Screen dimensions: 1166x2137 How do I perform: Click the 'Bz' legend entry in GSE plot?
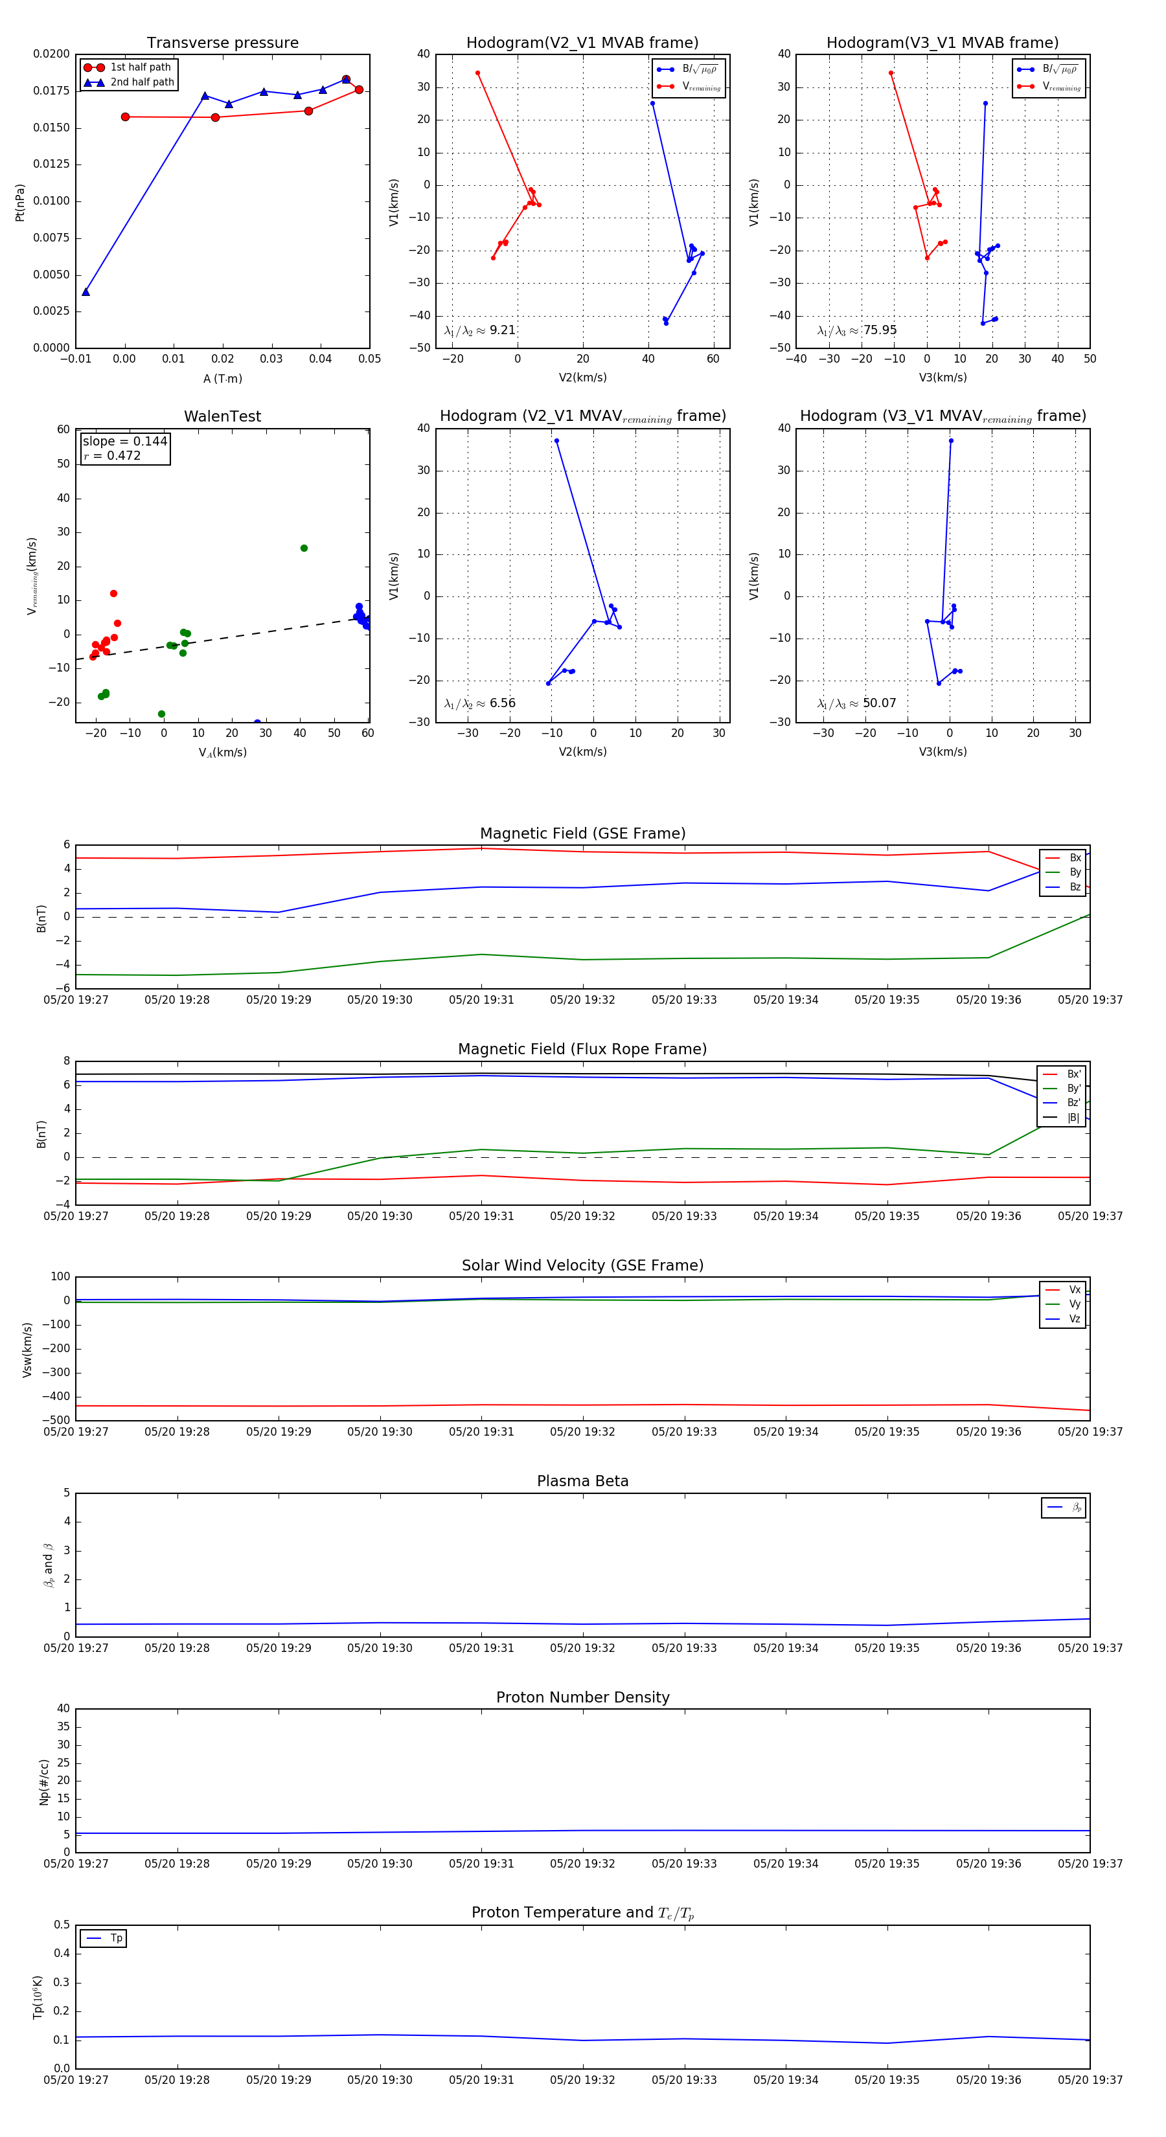pos(1063,887)
